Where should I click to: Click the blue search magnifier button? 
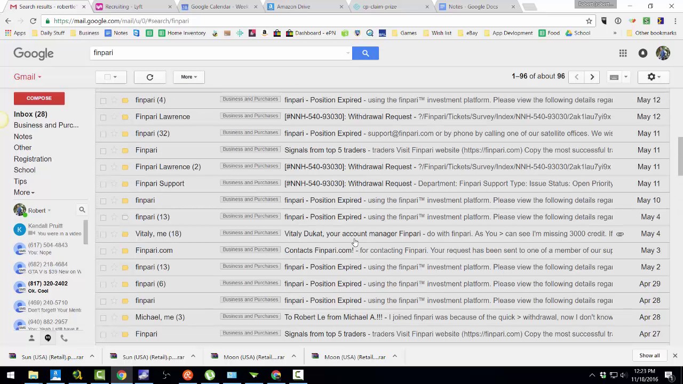[366, 53]
